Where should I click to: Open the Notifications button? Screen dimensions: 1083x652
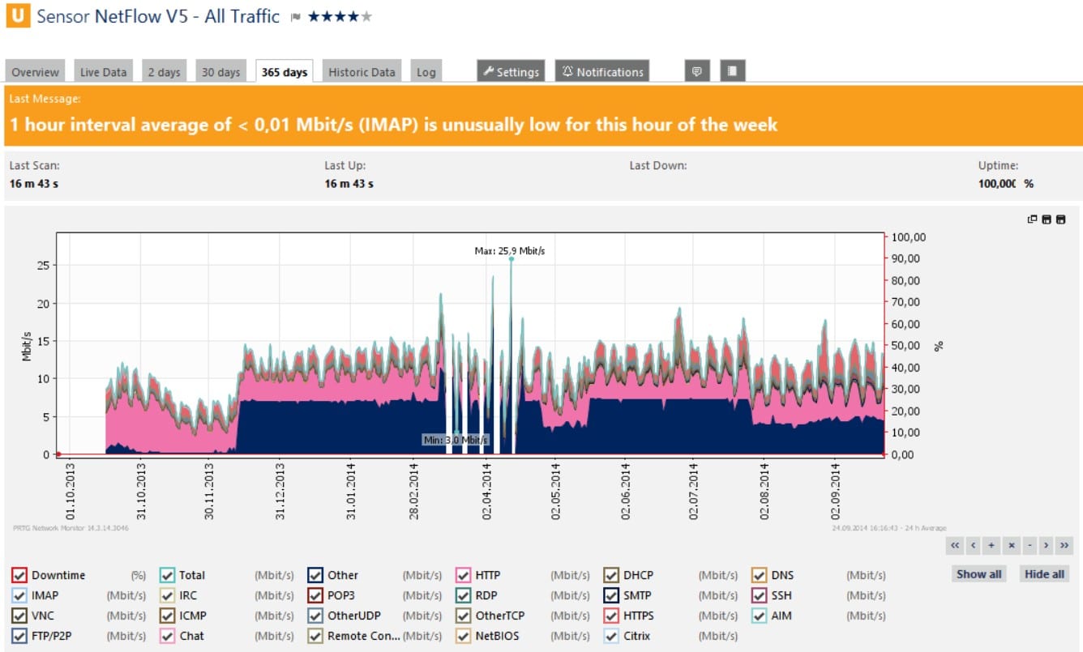pyautogui.click(x=602, y=71)
